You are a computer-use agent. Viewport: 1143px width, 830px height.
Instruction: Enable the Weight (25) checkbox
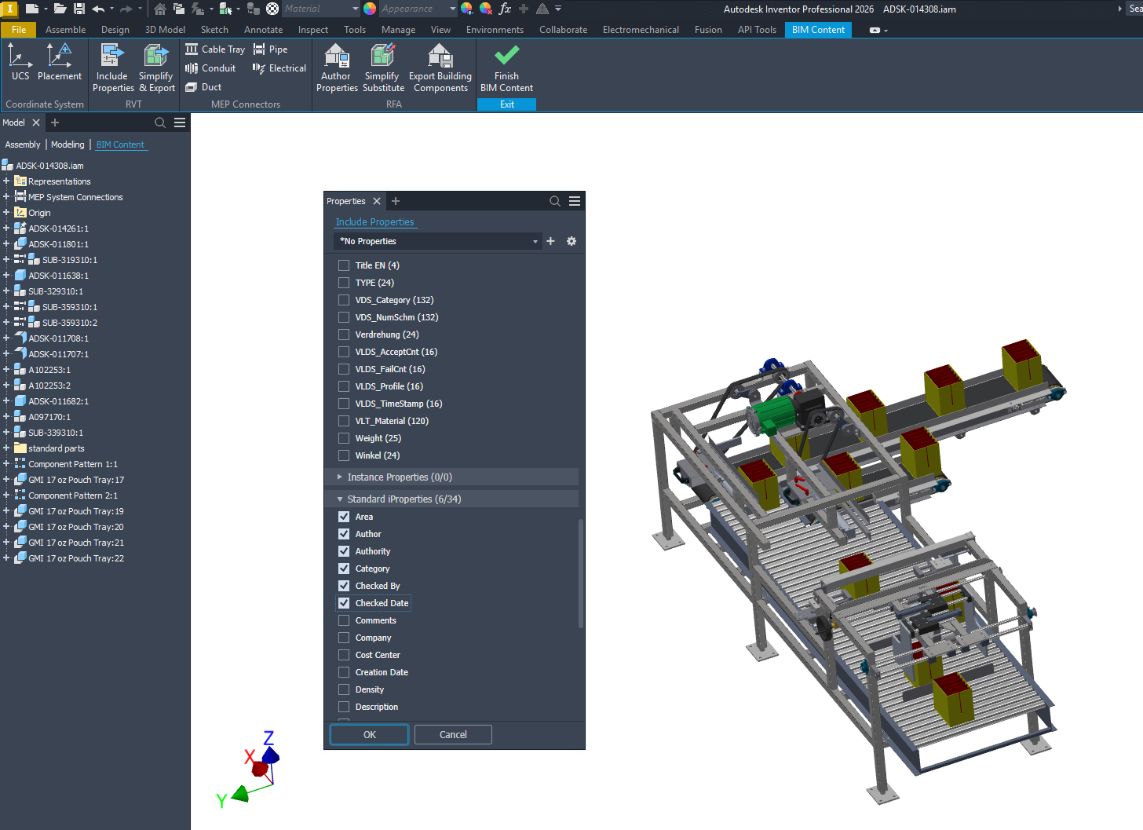(x=344, y=438)
